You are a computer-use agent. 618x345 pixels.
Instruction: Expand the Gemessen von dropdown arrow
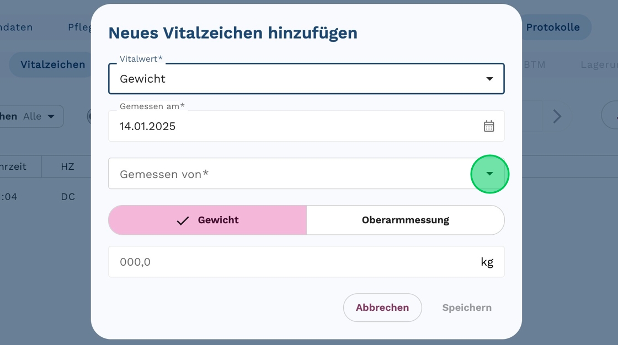(489, 174)
